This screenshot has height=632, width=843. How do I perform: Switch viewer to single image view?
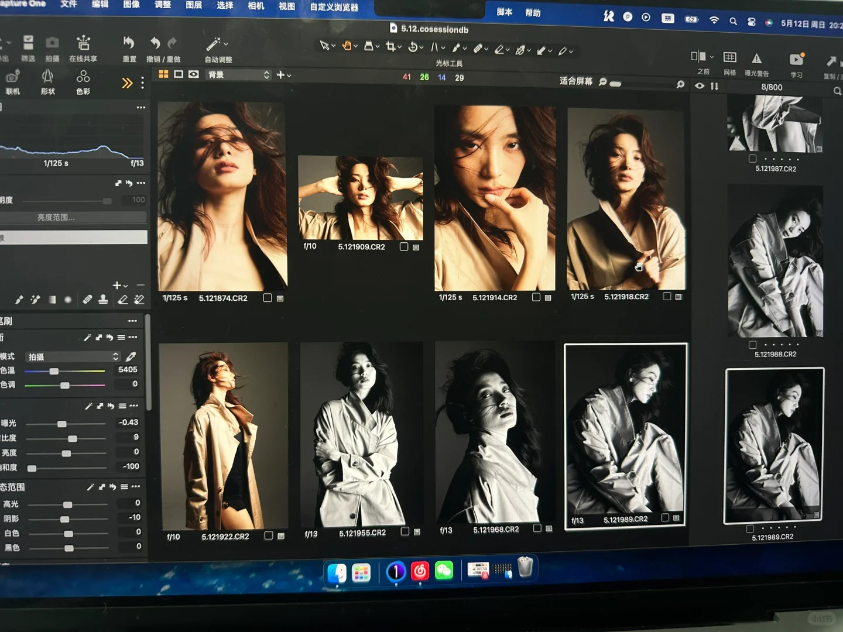pyautogui.click(x=179, y=74)
